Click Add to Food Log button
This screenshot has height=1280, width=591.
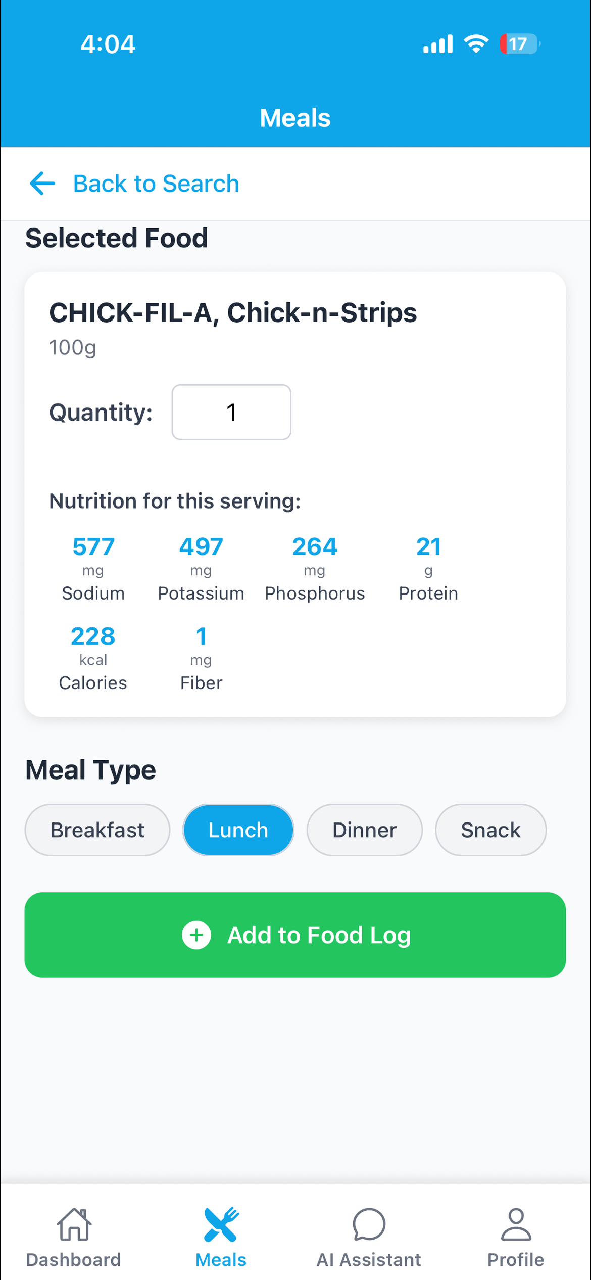tap(295, 935)
